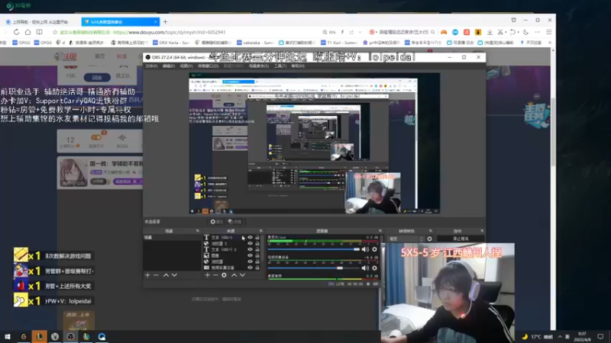Screen dimensions: 611x343
Task: Open OBS 视图(V) menu
Action: tap(186, 66)
